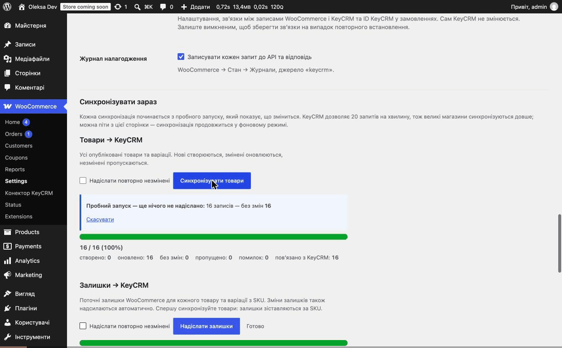Click the WooCommerce logo icon
The height and width of the screenshot is (348, 562).
8,106
